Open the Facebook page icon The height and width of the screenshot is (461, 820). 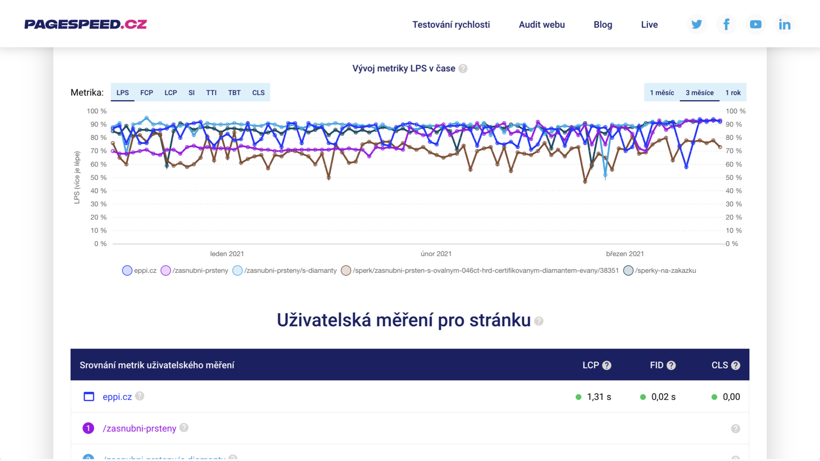click(726, 24)
